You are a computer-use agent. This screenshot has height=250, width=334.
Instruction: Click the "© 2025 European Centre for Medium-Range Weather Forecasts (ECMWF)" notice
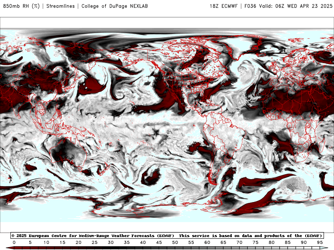tap(93, 236)
